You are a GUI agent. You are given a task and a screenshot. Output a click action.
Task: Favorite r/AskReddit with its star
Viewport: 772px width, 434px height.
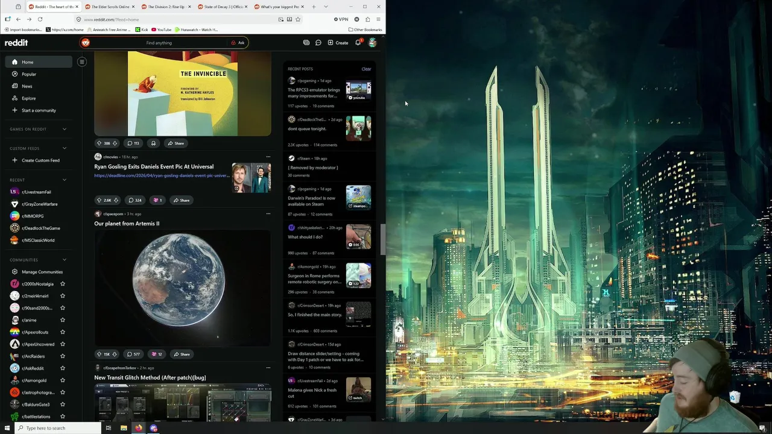click(x=62, y=368)
